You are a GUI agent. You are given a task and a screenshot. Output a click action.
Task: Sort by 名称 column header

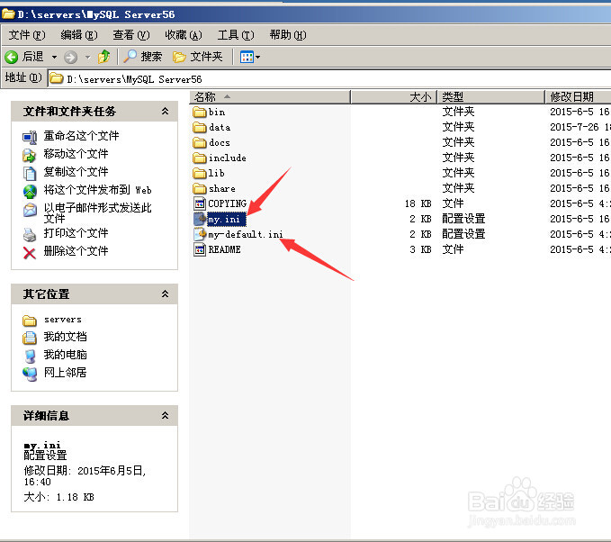click(x=270, y=96)
